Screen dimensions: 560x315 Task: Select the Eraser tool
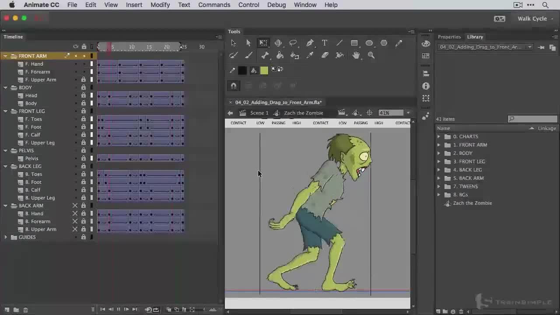coord(325,55)
